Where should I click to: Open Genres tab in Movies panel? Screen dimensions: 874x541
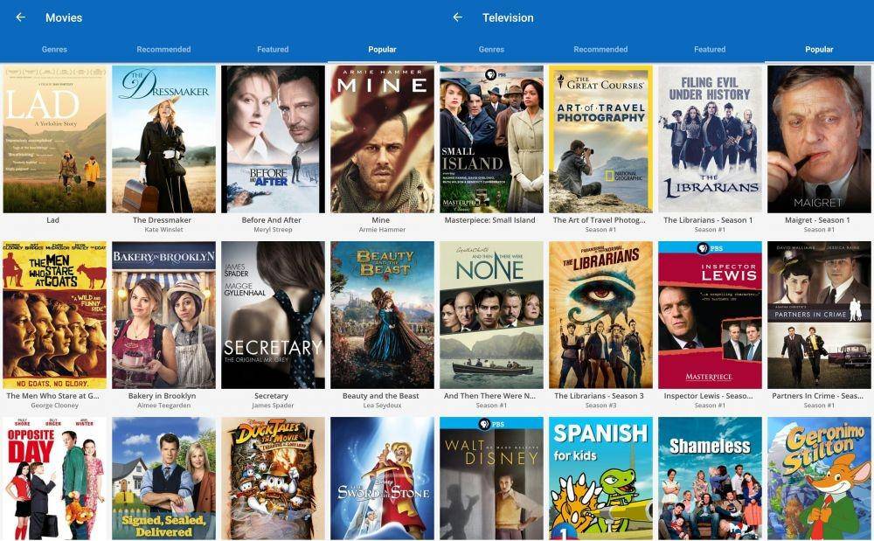(54, 49)
